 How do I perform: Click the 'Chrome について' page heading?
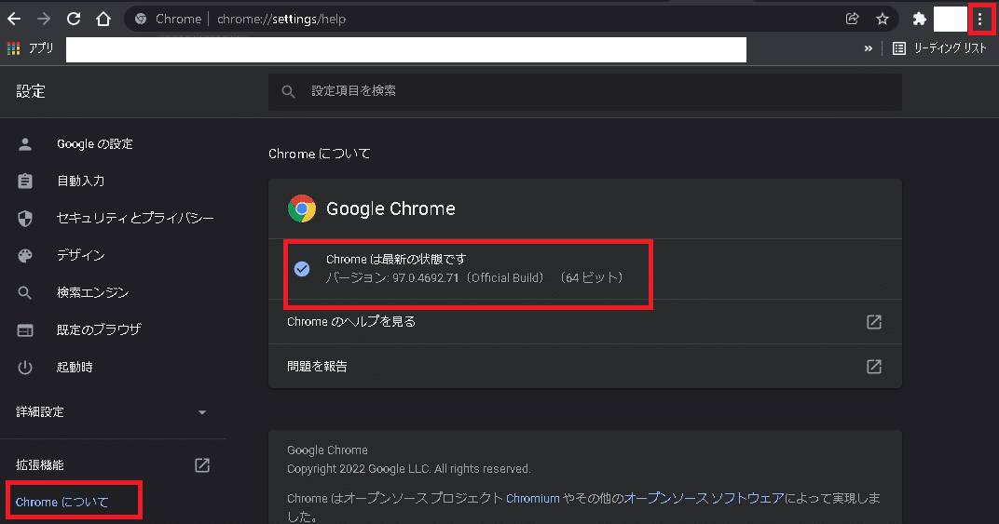[x=320, y=154]
